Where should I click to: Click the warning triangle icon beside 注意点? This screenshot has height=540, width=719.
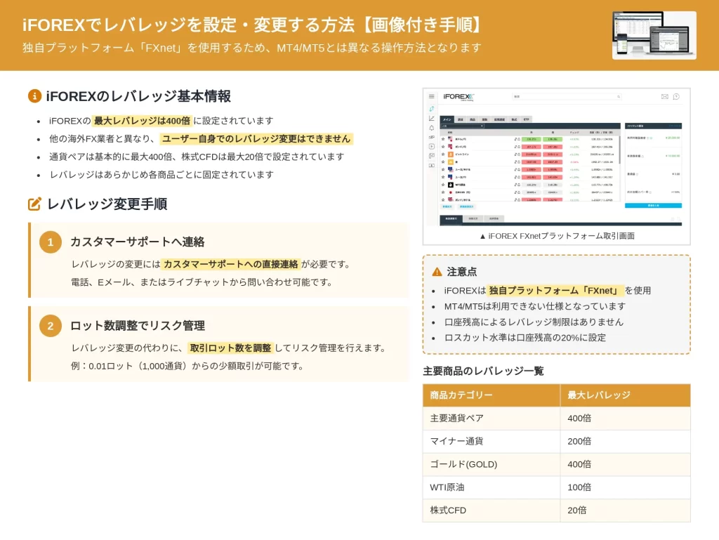[x=437, y=272]
